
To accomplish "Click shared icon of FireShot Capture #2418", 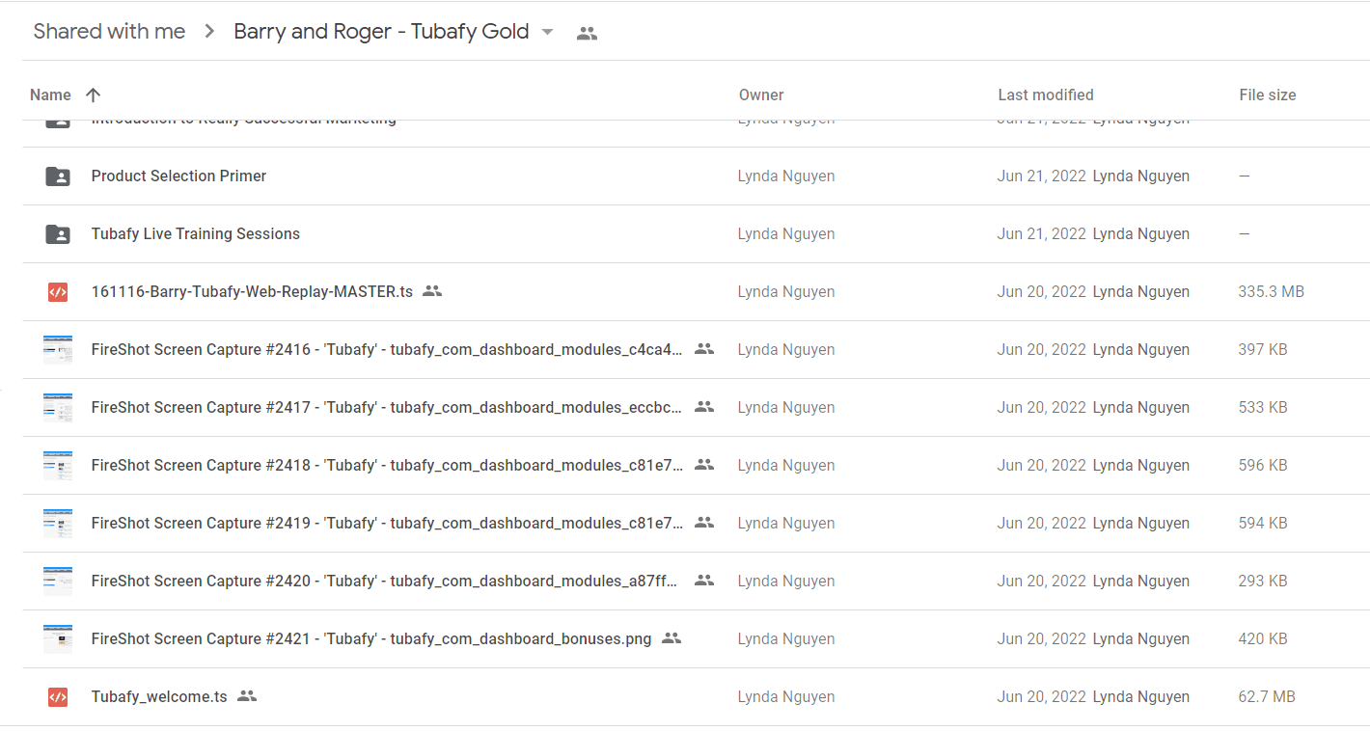I will click(x=704, y=464).
